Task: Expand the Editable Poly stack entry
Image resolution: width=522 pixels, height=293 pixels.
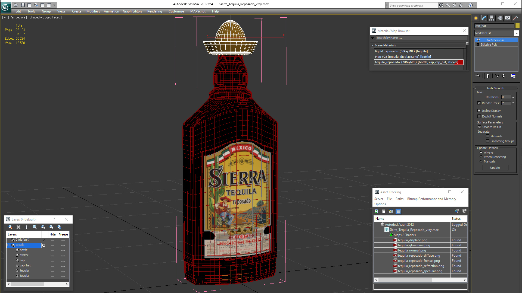Action: (478, 44)
